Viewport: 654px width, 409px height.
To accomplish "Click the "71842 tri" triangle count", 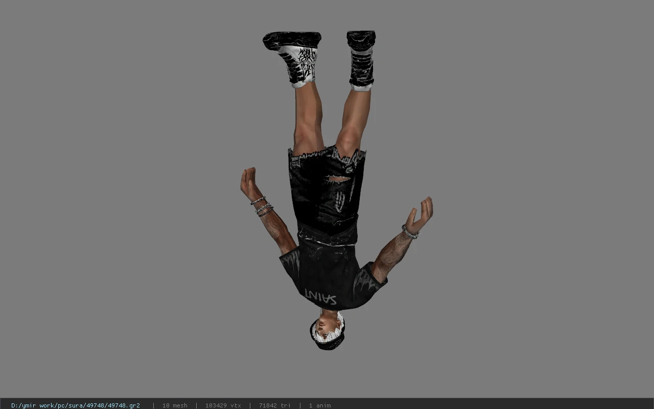I will [275, 405].
